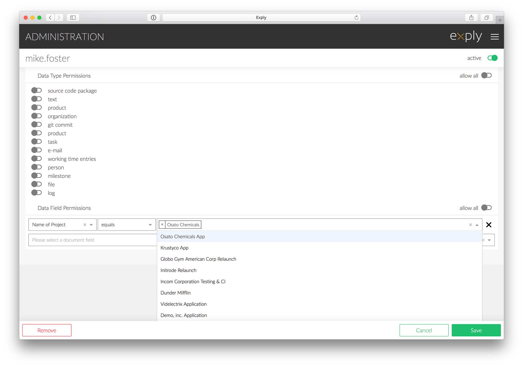Screen dimensions: 523x367
Task: Reload the Exply page
Action: [x=356, y=17]
